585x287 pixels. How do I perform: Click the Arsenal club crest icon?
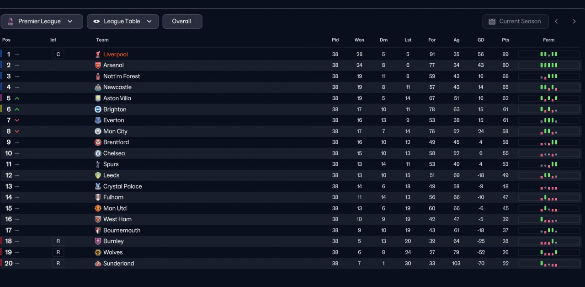click(98, 65)
